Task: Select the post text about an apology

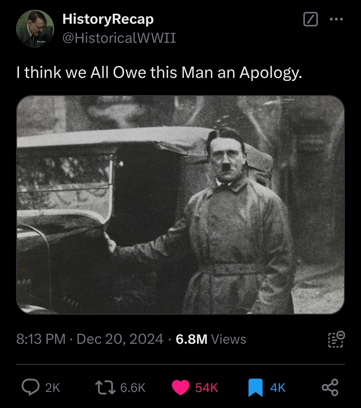Action: (159, 72)
